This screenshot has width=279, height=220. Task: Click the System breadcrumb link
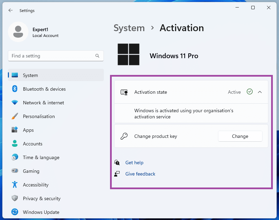(x=129, y=28)
